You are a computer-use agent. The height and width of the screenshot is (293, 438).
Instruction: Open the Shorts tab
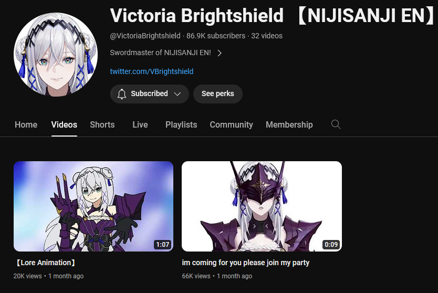coord(102,124)
